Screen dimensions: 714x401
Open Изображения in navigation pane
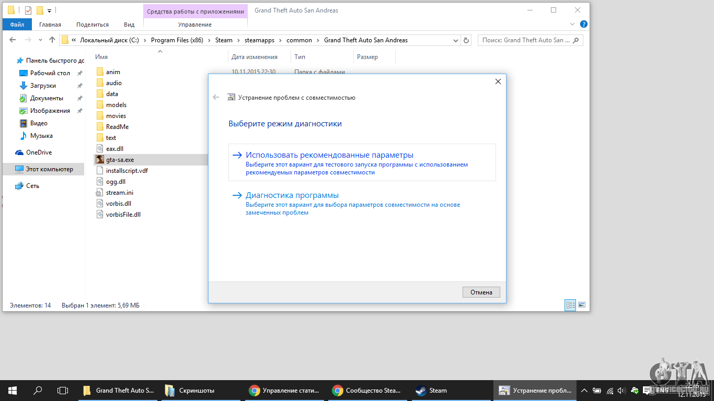(x=50, y=111)
